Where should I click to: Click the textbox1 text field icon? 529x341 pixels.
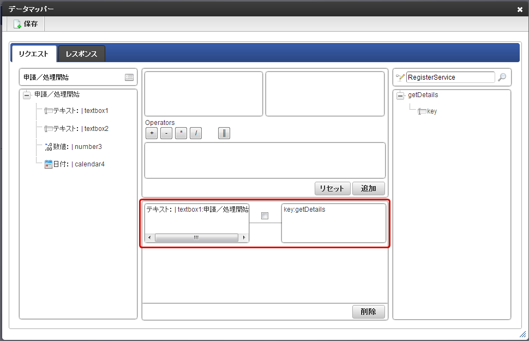pyautogui.click(x=48, y=111)
